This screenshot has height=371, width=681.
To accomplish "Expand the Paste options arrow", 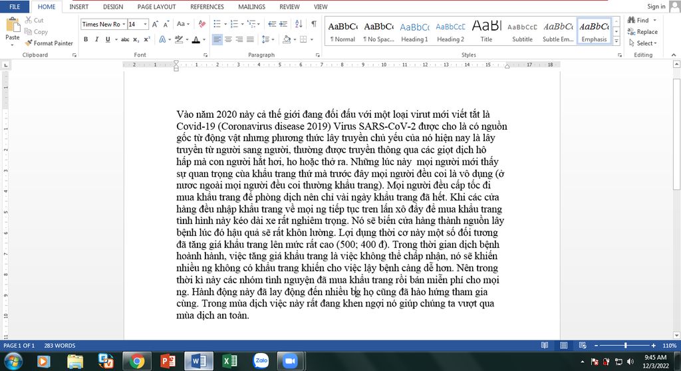I will point(12,45).
